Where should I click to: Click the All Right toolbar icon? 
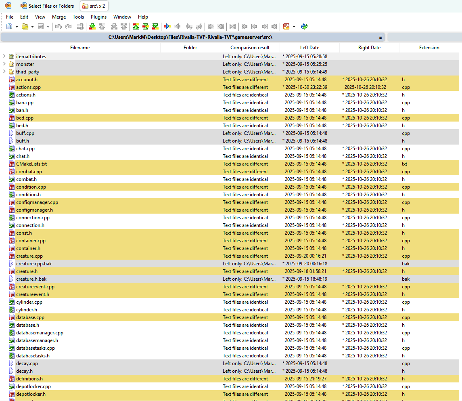(x=211, y=27)
